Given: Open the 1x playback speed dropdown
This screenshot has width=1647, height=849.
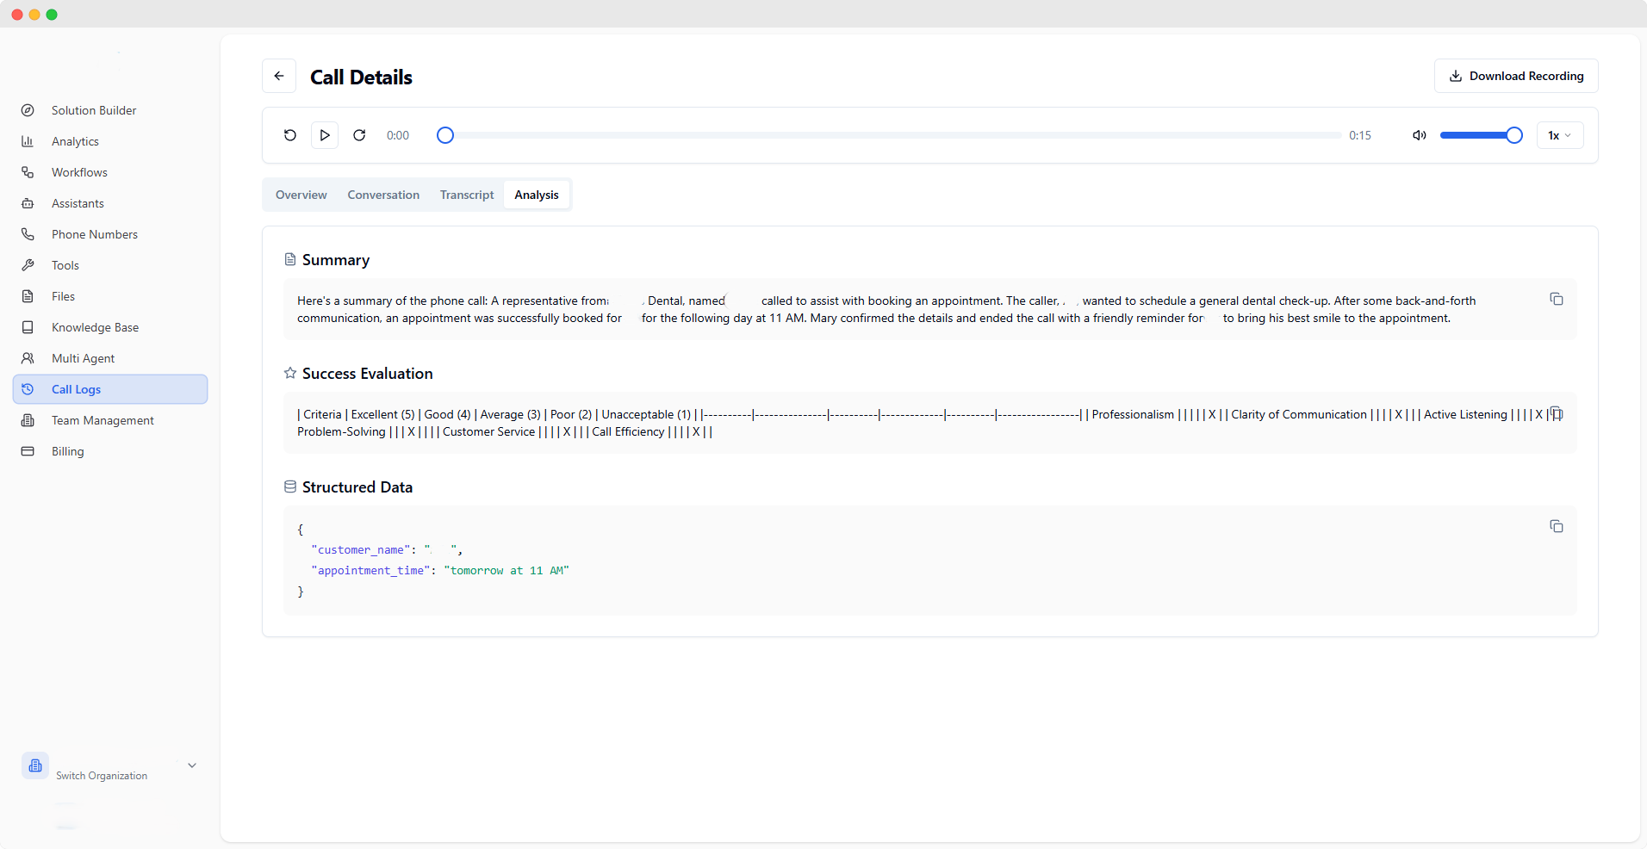Looking at the screenshot, I should click(x=1559, y=135).
